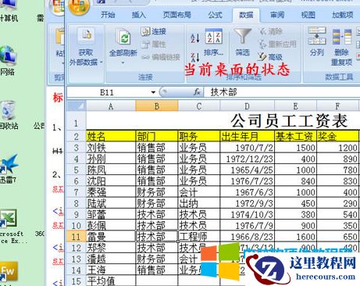
Task: Switch to the 插入 (Insert) tab
Action: 138,15
